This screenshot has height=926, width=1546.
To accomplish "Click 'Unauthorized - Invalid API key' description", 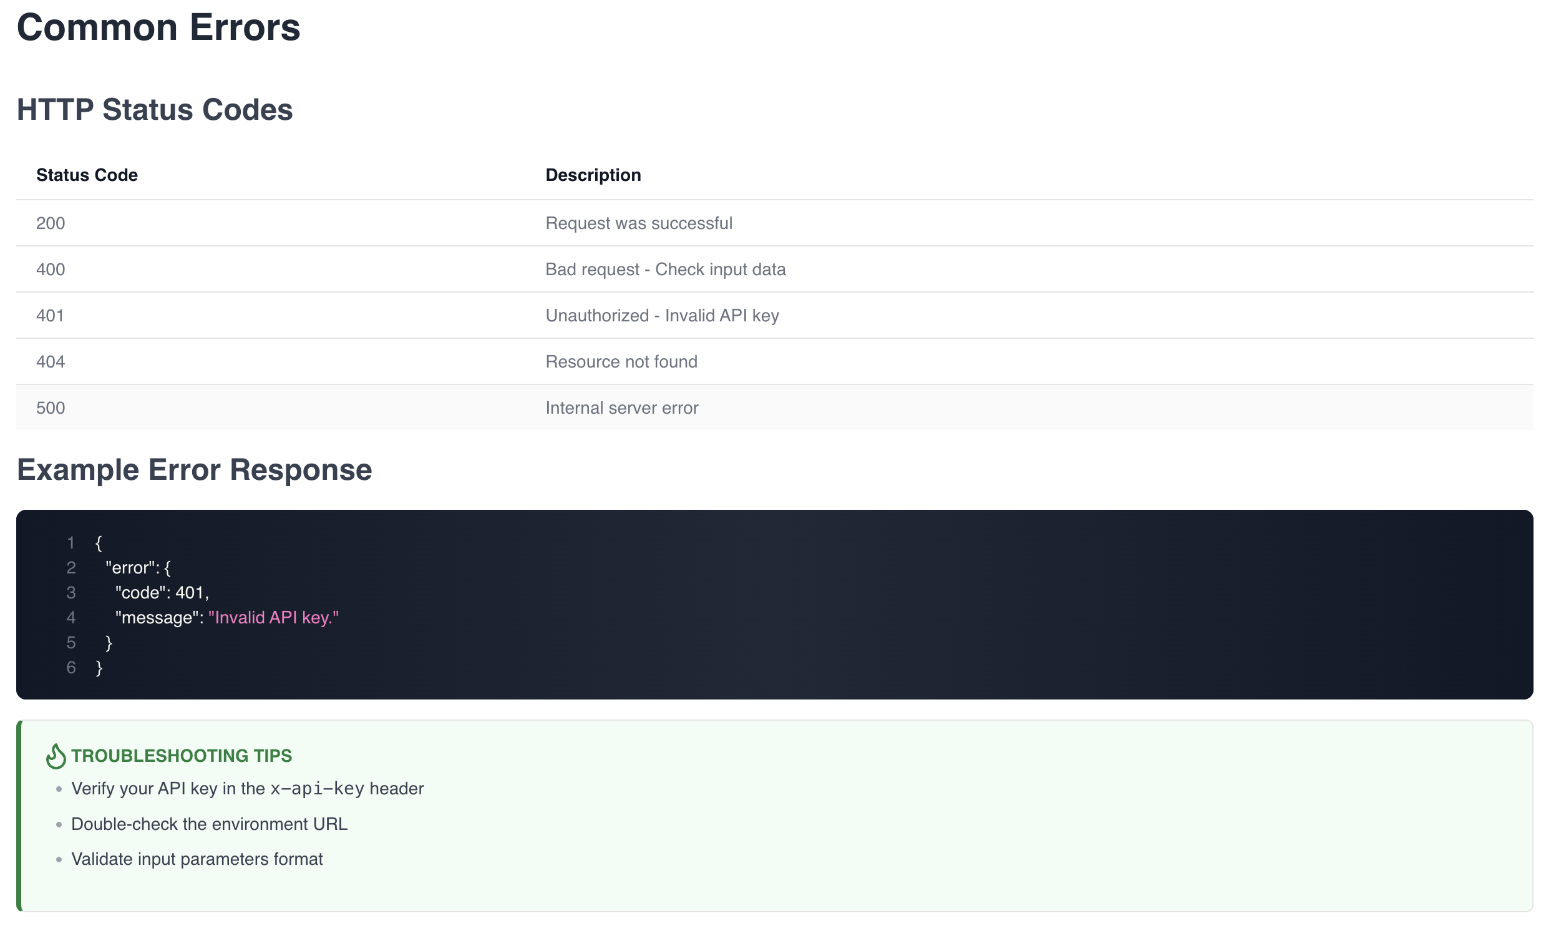I will point(663,316).
